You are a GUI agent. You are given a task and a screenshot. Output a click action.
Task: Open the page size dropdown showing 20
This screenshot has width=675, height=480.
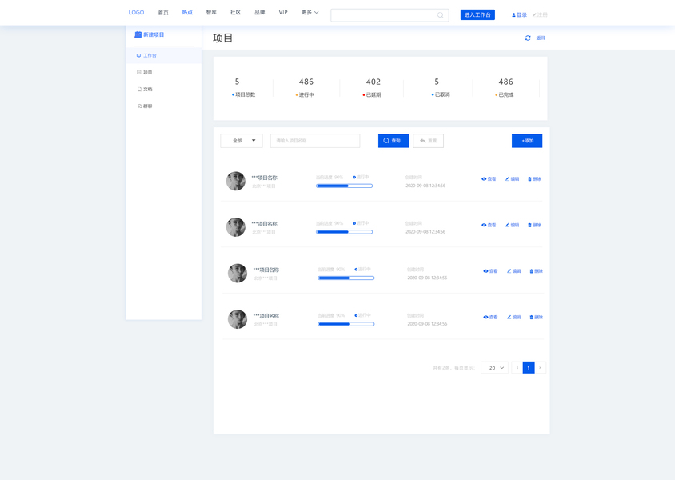494,368
